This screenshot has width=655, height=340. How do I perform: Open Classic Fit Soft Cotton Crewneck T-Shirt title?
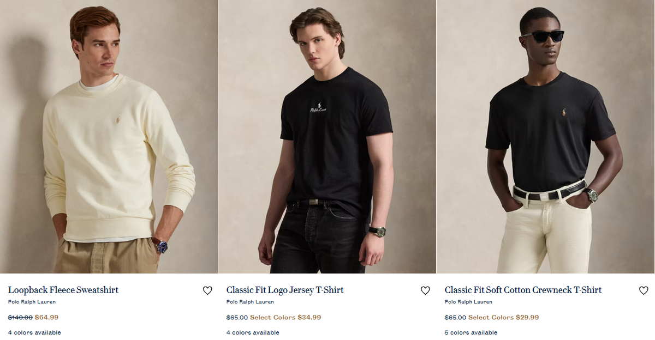523,290
